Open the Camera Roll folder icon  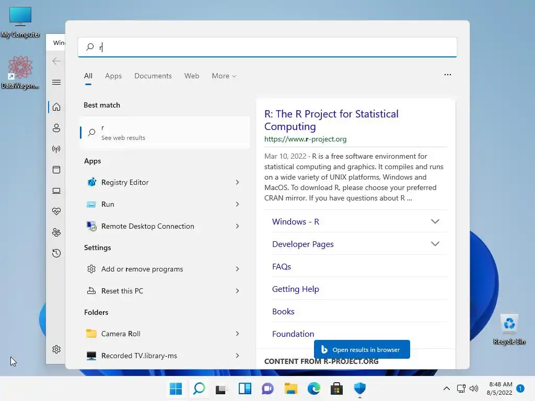(91, 334)
